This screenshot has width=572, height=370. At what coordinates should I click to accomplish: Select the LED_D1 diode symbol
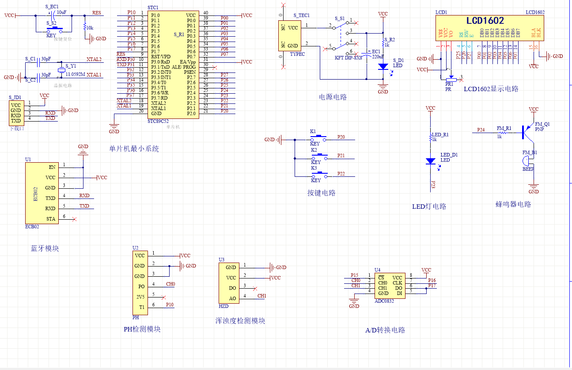(x=431, y=161)
